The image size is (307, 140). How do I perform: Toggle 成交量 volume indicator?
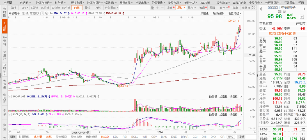point(38,137)
